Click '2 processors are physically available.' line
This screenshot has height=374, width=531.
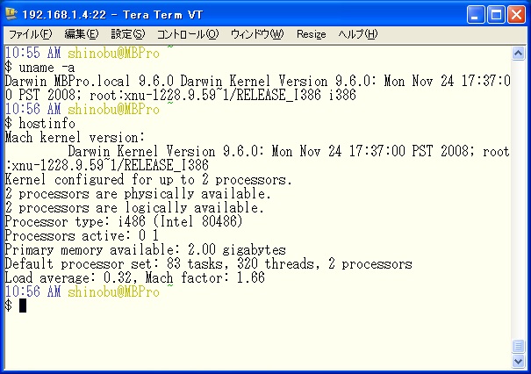138,194
